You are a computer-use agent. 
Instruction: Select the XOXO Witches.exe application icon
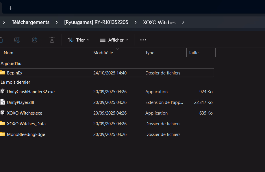pos(3,113)
